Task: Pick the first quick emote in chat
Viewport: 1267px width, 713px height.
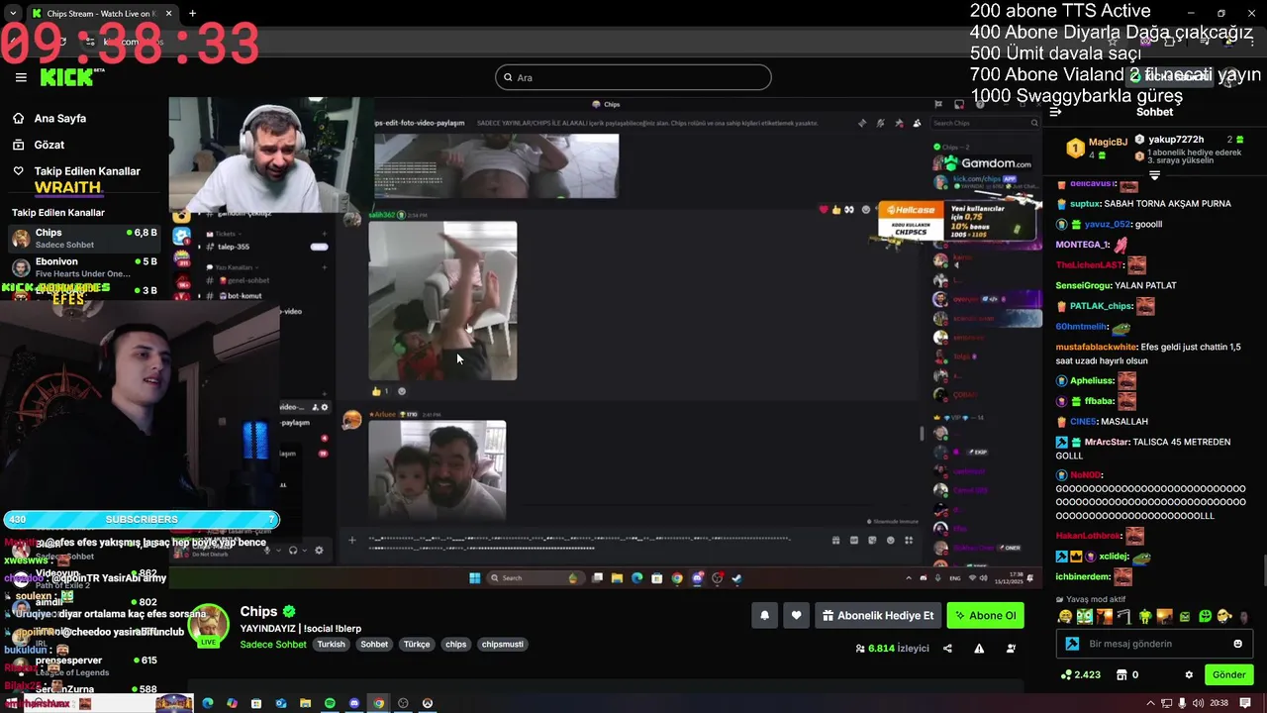Action: tap(1065, 616)
